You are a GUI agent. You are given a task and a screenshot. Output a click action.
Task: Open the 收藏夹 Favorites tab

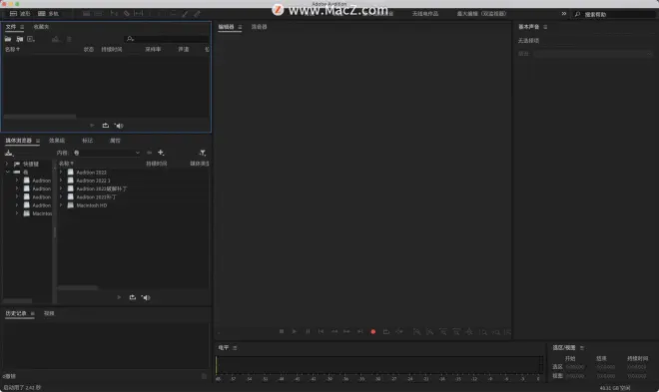pyautogui.click(x=41, y=27)
